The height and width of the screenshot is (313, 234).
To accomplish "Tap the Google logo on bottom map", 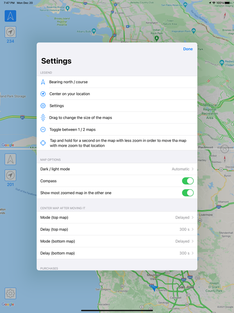I will pyautogui.click(x=8, y=304).
